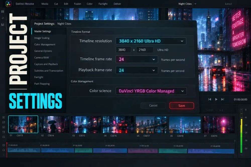Select Image Scaling in settings sidebar

[x=42, y=38]
